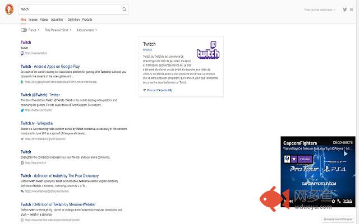Screen dimensions: 359x224
Task: Open the hamburger menu icon
Action: click(352, 10)
